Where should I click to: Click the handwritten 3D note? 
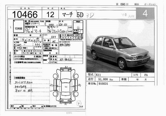tap(90, 15)
